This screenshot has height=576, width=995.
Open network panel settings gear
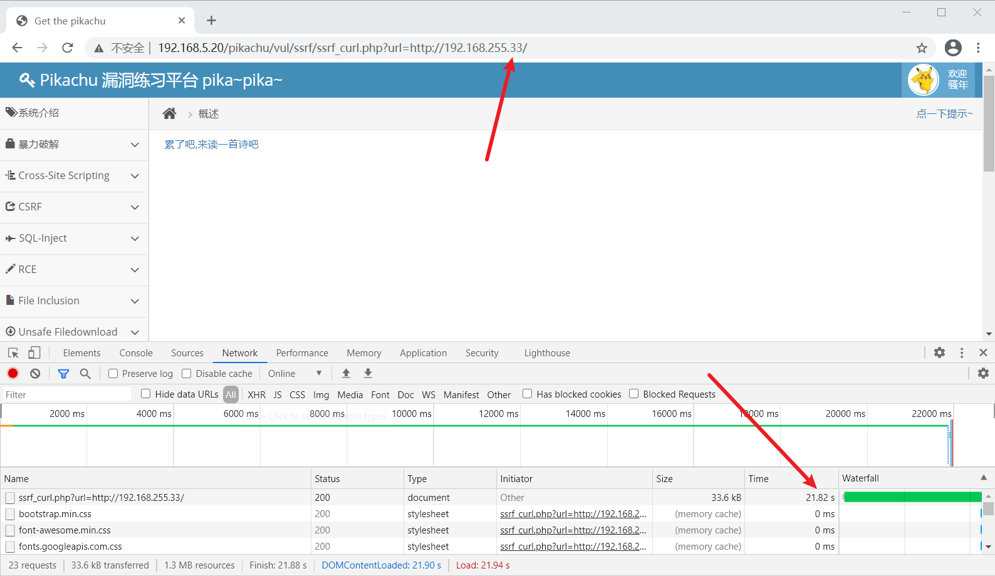click(983, 373)
